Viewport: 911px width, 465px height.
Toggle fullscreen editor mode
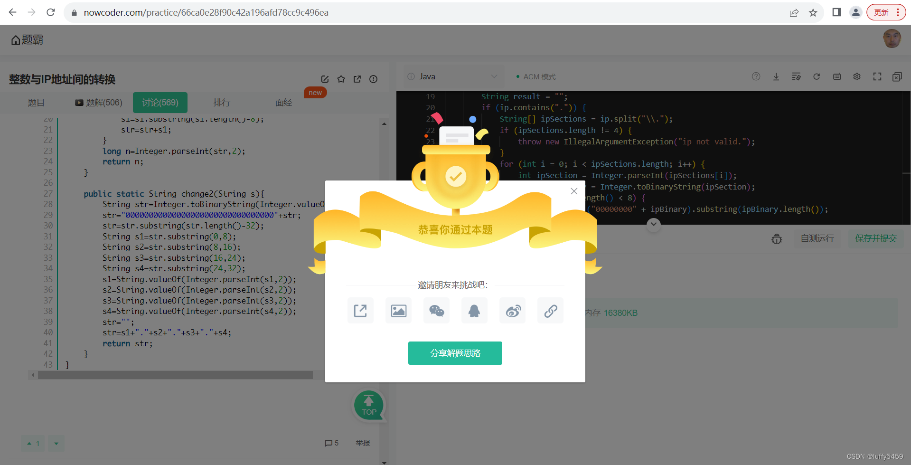point(877,76)
